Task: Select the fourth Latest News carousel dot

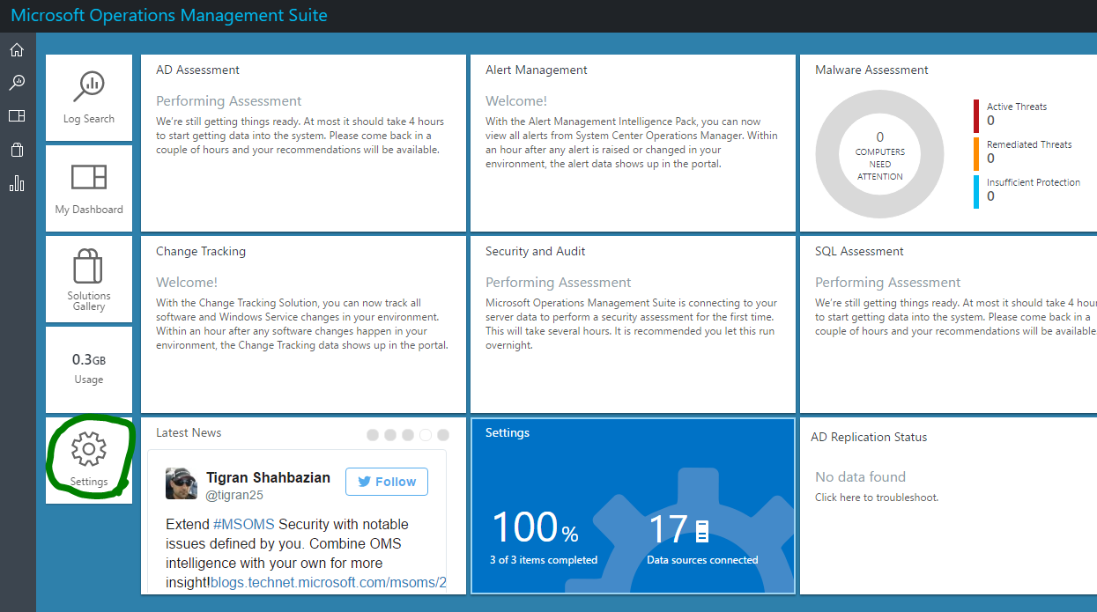Action: 426,435
